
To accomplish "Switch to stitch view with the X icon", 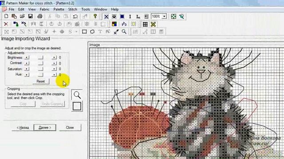I will pos(106,17).
